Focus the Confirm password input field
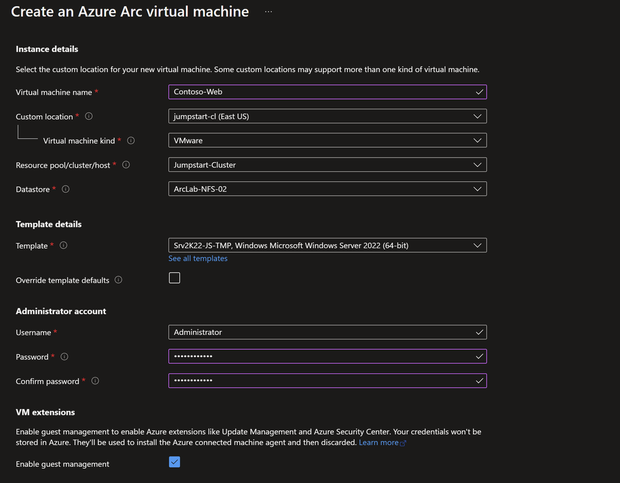The width and height of the screenshot is (620, 483). coord(328,381)
